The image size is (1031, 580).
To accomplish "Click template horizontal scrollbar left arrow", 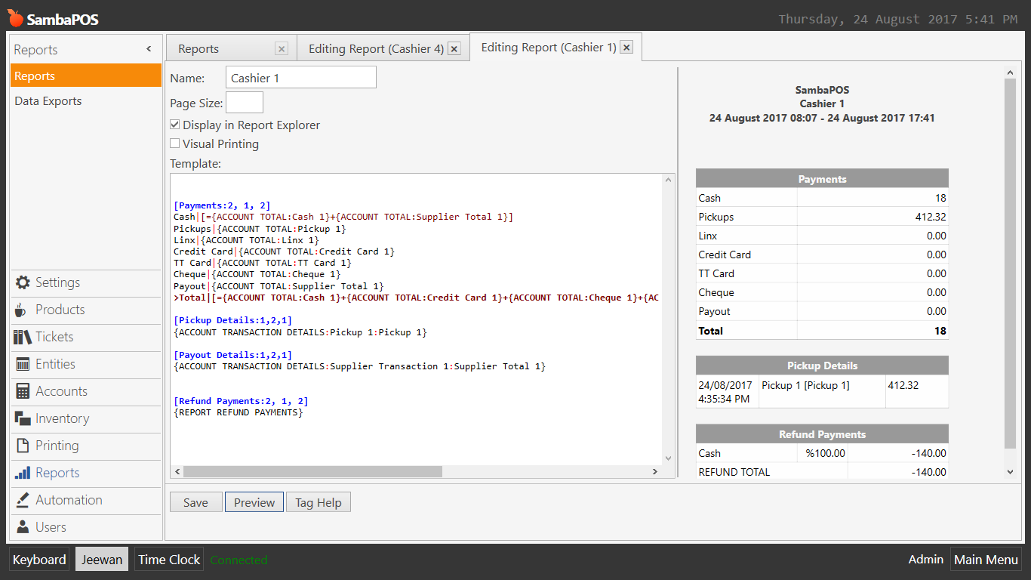I will tap(177, 471).
